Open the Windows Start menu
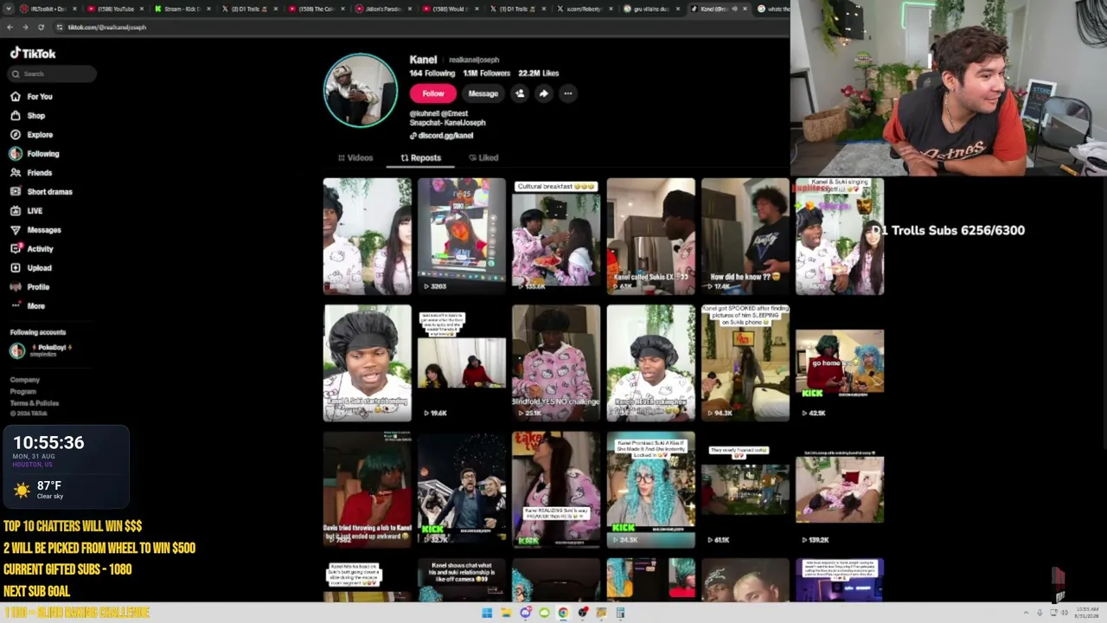 487,613
